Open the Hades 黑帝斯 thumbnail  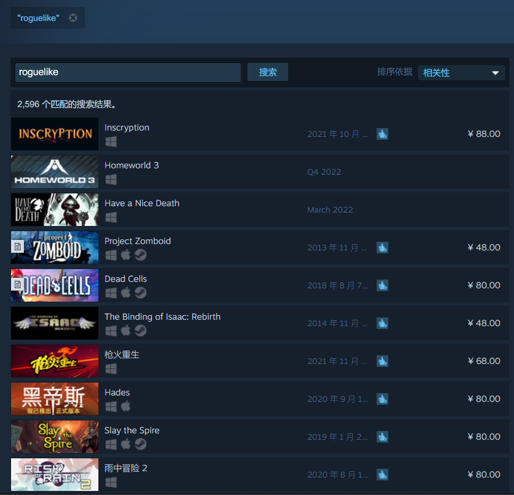pos(55,399)
